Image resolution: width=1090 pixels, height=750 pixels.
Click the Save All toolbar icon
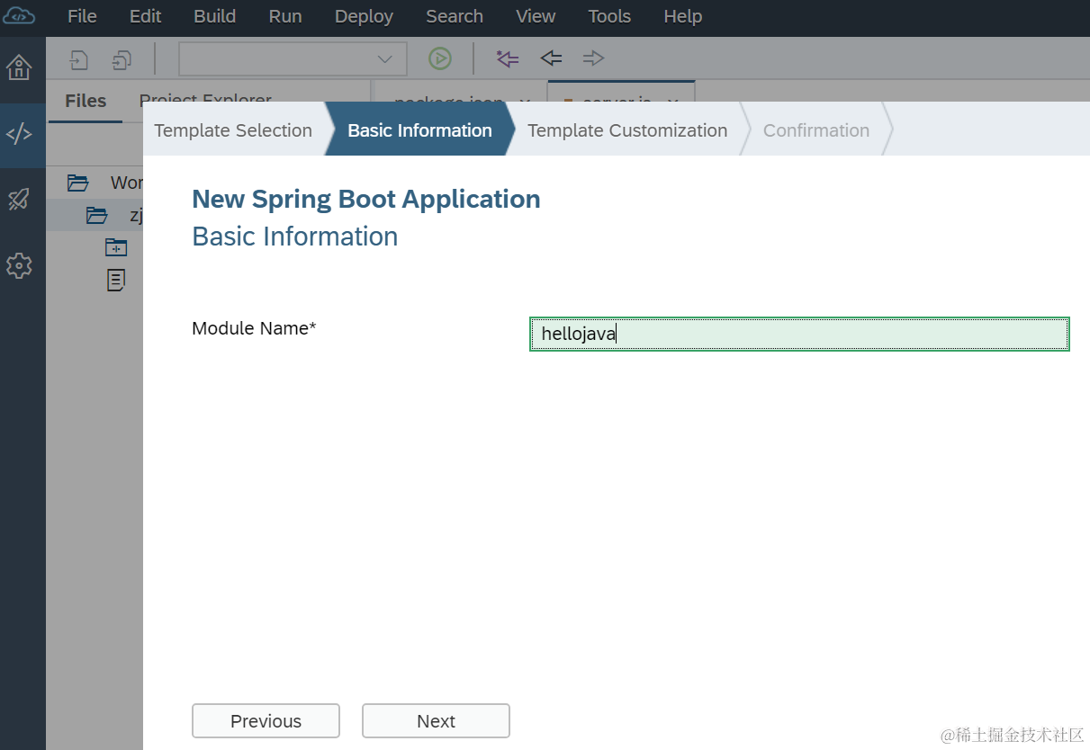(x=122, y=59)
